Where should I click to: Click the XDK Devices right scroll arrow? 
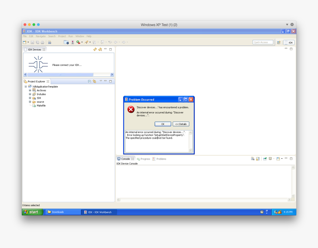tap(112, 74)
